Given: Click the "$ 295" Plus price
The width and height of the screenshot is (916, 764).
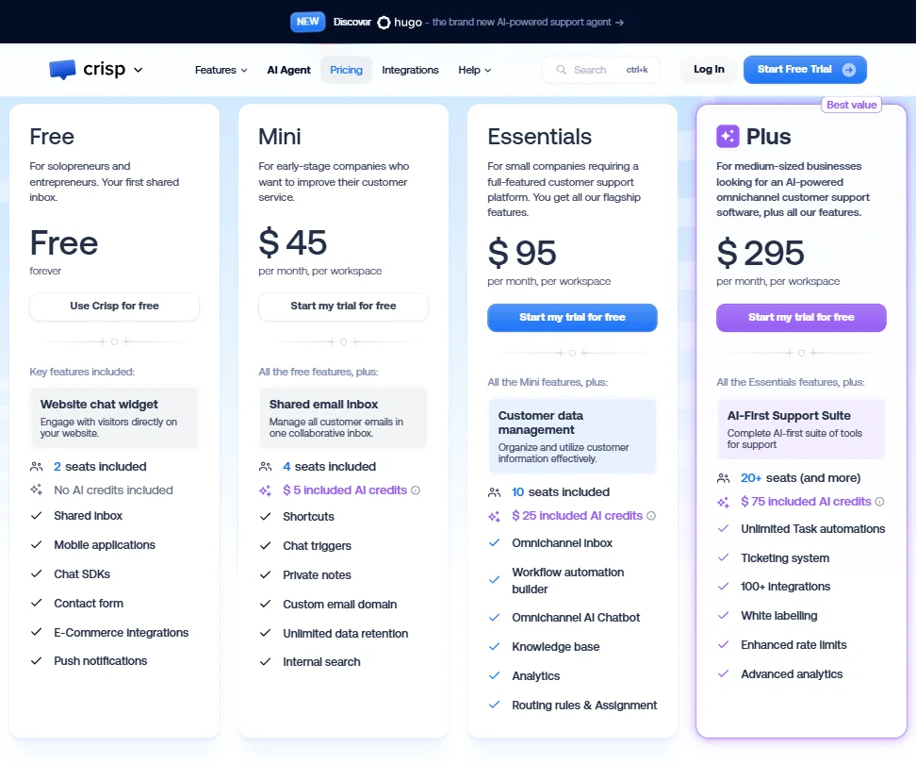Looking at the screenshot, I should pyautogui.click(x=761, y=253).
